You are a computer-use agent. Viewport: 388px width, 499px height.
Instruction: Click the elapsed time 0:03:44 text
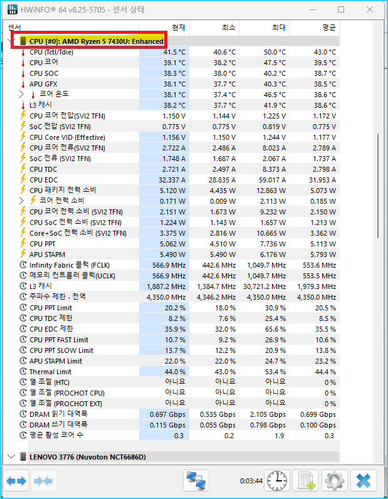coord(251,481)
